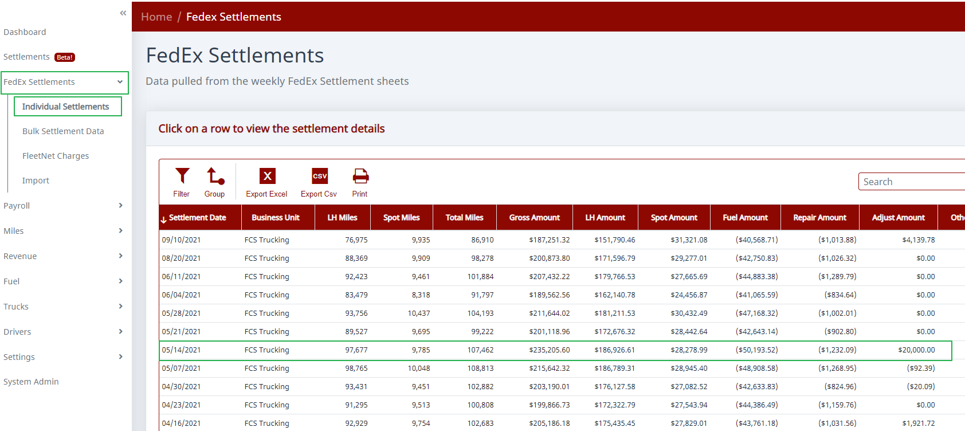Click LH Miles value 98,765

[x=356, y=369]
